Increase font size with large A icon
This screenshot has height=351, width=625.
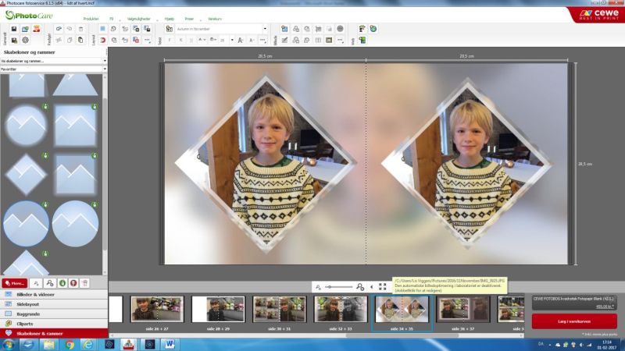[240, 40]
